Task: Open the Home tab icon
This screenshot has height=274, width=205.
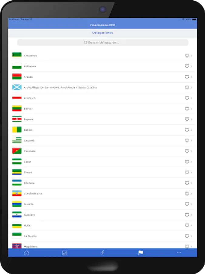Action: point(26,253)
